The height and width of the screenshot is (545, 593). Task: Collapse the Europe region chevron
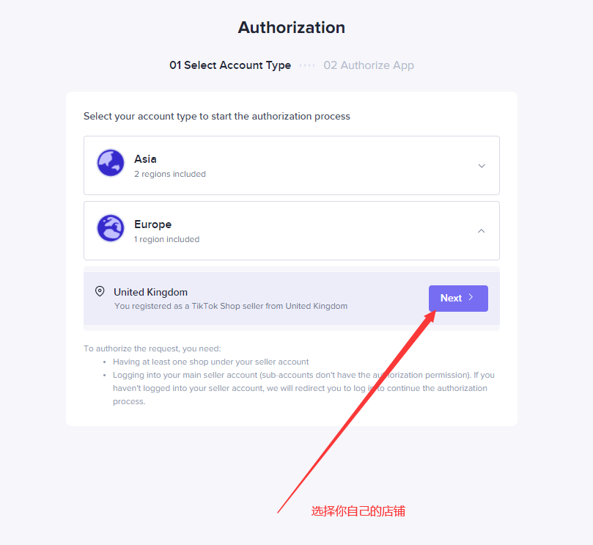(x=482, y=231)
